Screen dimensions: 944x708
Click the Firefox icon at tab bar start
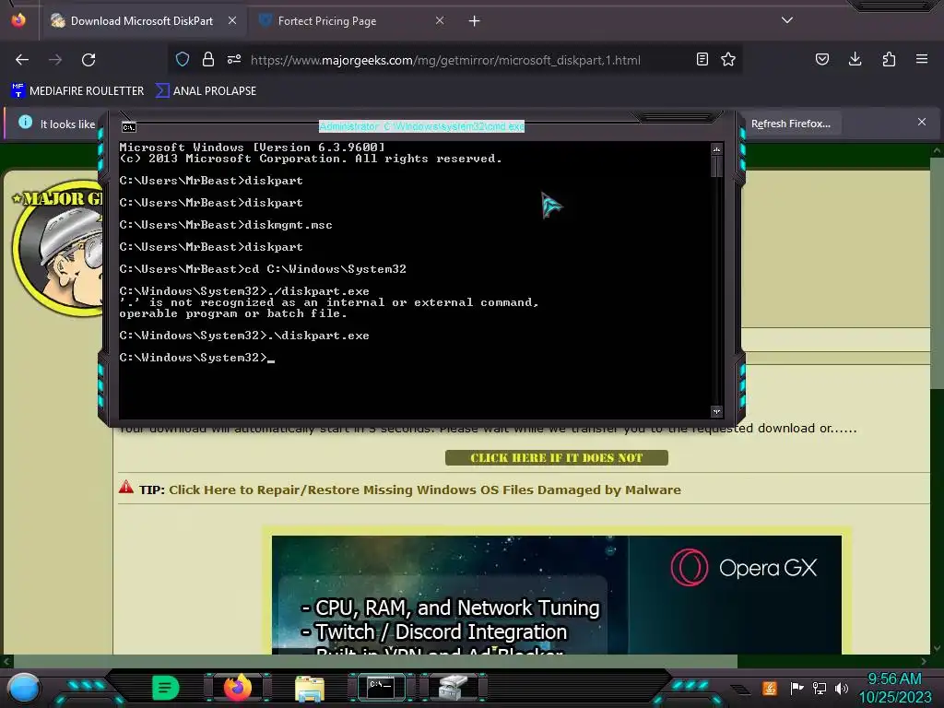18,20
